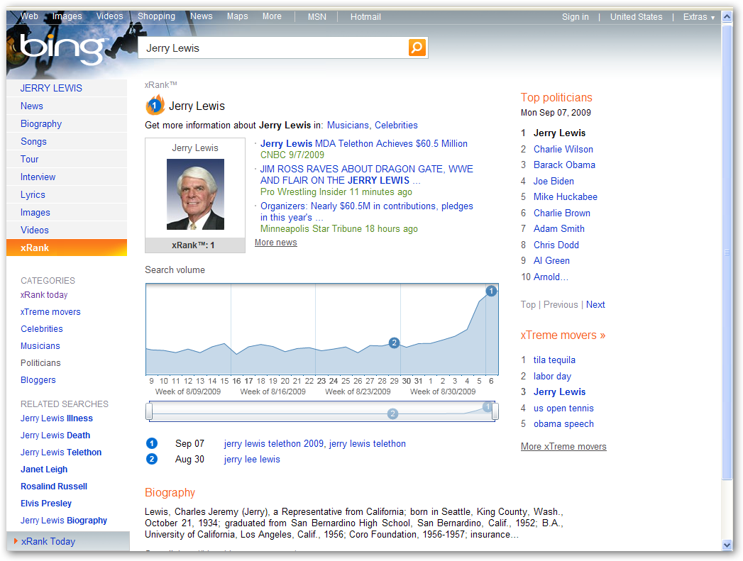Click the orange search magnifier button
The width and height of the screenshot is (743, 561).
pos(417,48)
